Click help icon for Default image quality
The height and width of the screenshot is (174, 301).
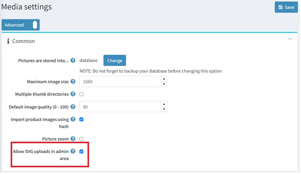click(x=73, y=107)
